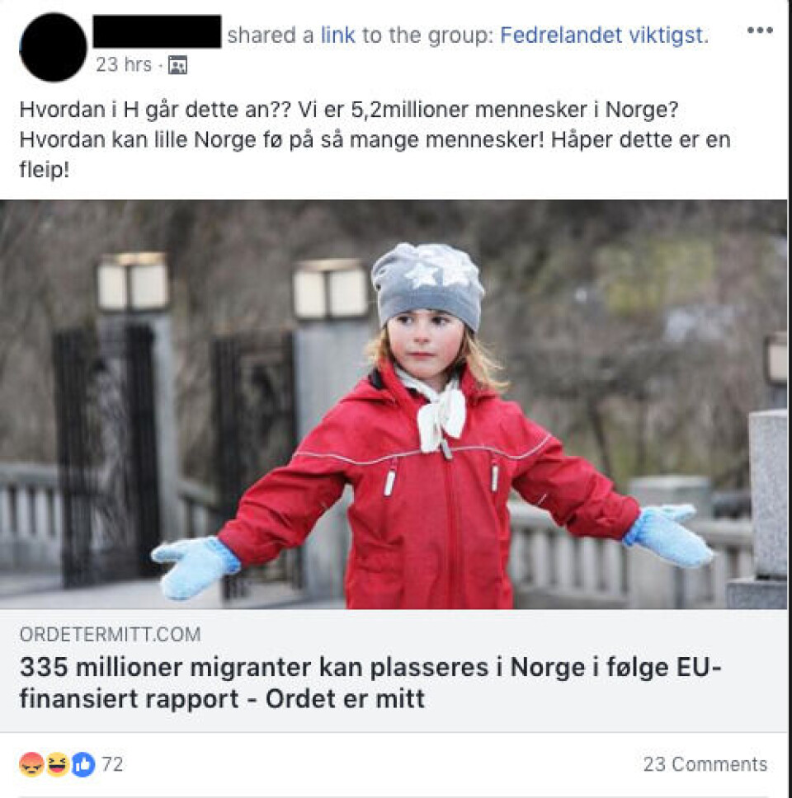Image resolution: width=792 pixels, height=798 pixels.
Task: Open the '335 millioner migranter' article headline
Action: point(370,683)
